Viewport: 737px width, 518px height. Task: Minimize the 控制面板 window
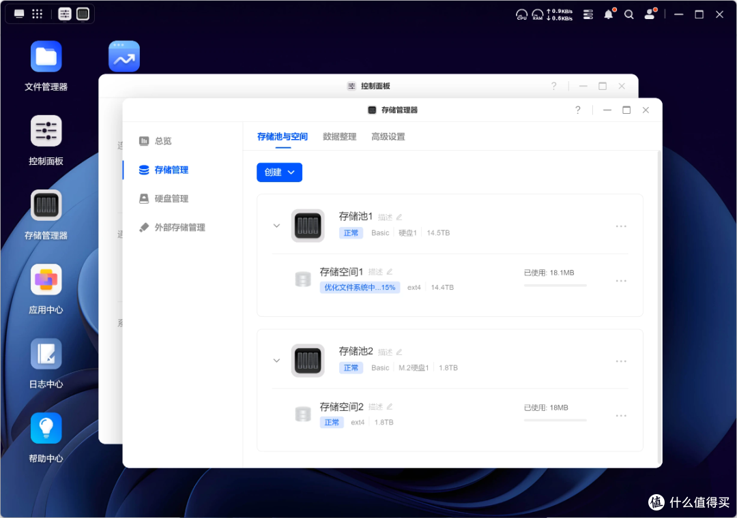pyautogui.click(x=583, y=86)
